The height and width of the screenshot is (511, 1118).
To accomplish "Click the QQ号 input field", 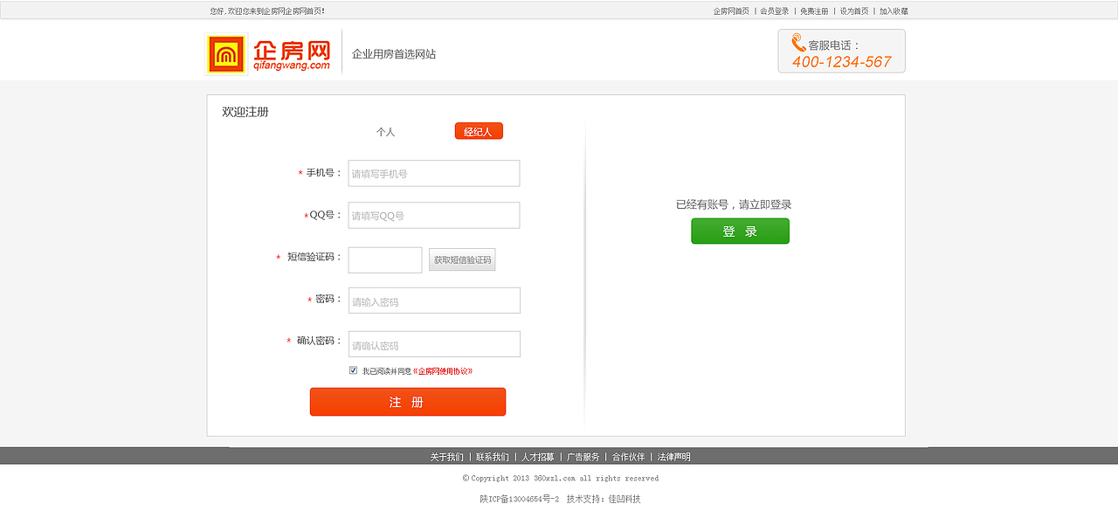I will coord(434,215).
